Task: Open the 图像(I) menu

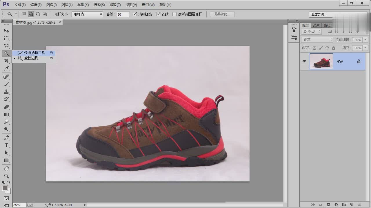Action: click(x=52, y=5)
